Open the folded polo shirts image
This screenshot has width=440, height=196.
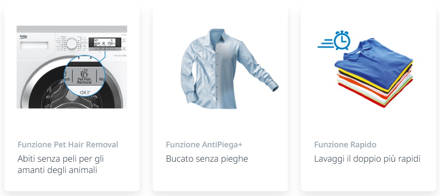(x=365, y=69)
